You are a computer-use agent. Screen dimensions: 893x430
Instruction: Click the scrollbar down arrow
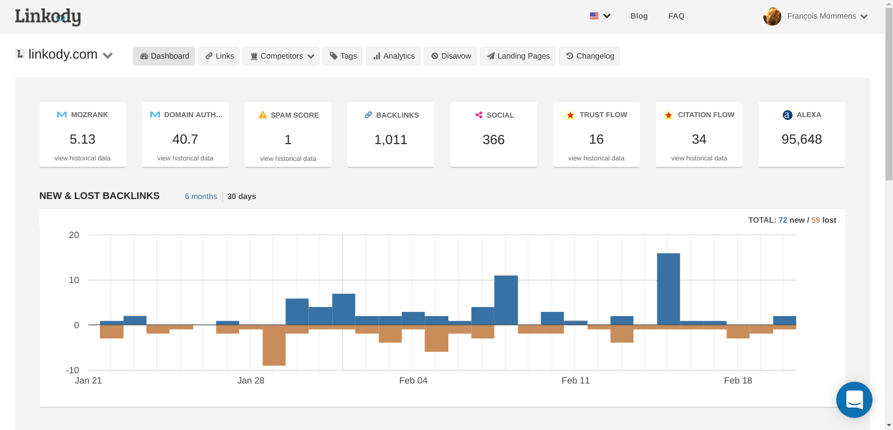[889, 425]
